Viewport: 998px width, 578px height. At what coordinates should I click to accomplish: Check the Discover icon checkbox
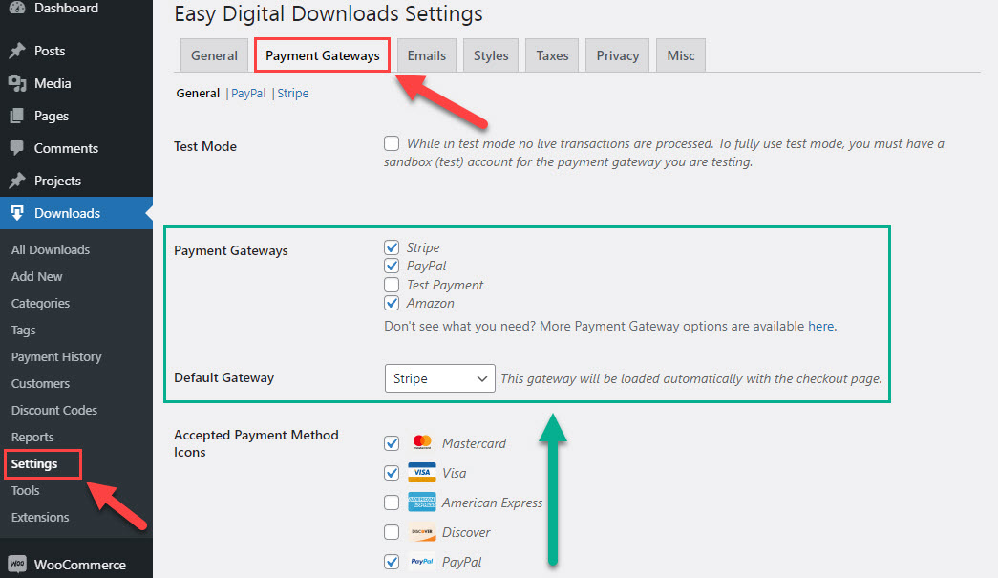pos(392,532)
